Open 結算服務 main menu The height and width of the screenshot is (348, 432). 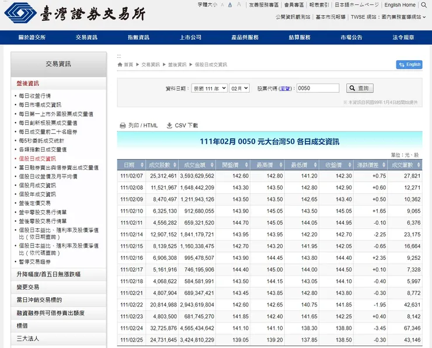coord(299,37)
